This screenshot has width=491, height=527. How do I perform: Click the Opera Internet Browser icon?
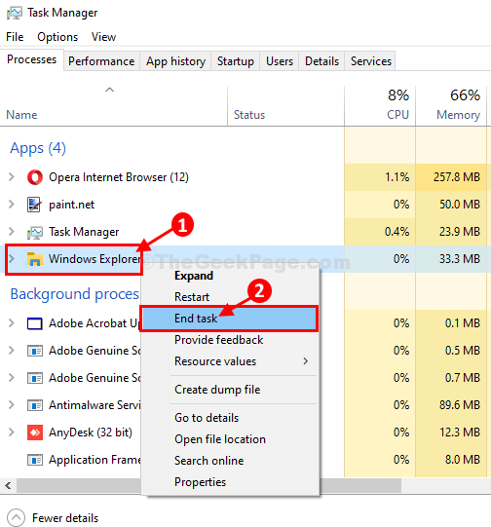click(x=35, y=177)
